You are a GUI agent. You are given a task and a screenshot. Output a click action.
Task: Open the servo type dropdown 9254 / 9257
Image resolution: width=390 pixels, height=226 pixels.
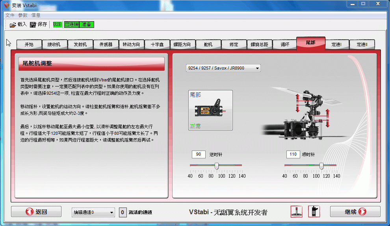tap(223, 68)
